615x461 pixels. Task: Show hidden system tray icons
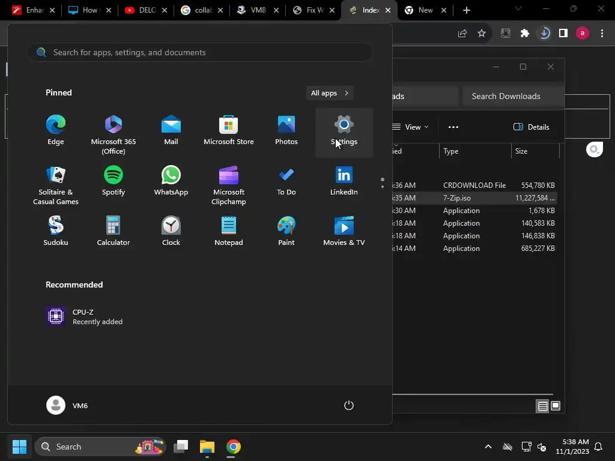(x=488, y=447)
